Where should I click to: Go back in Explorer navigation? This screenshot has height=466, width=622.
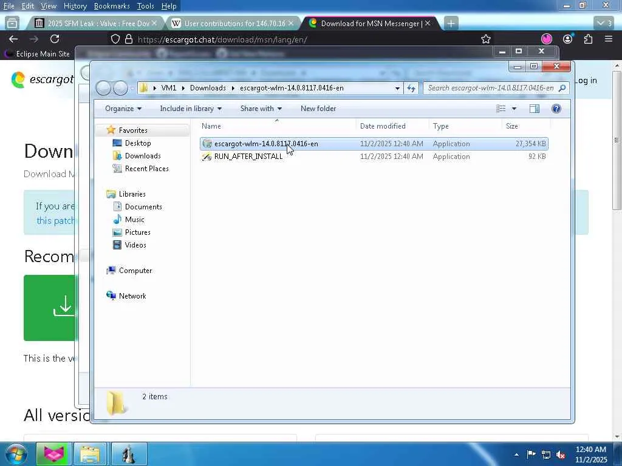pos(103,88)
